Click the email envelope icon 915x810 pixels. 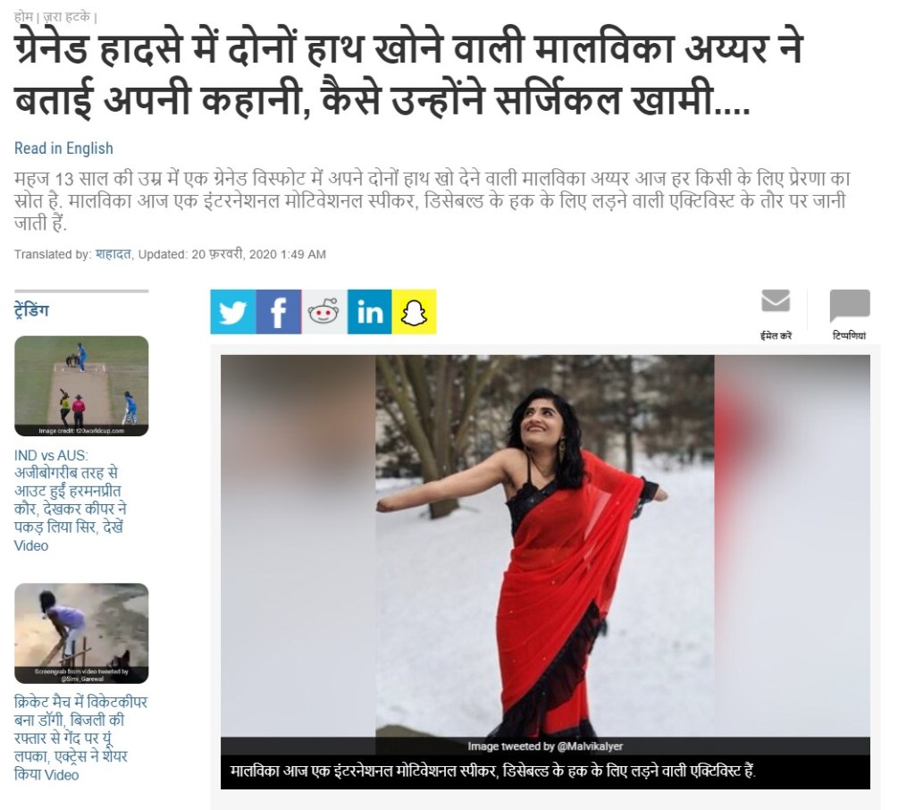[x=776, y=301]
